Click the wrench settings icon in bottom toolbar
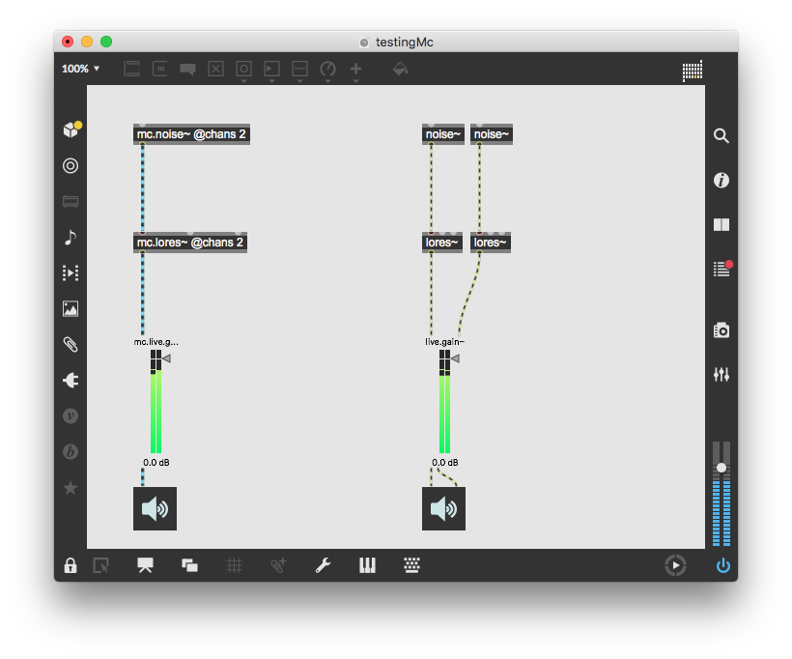This screenshot has height=659, width=792. (324, 565)
